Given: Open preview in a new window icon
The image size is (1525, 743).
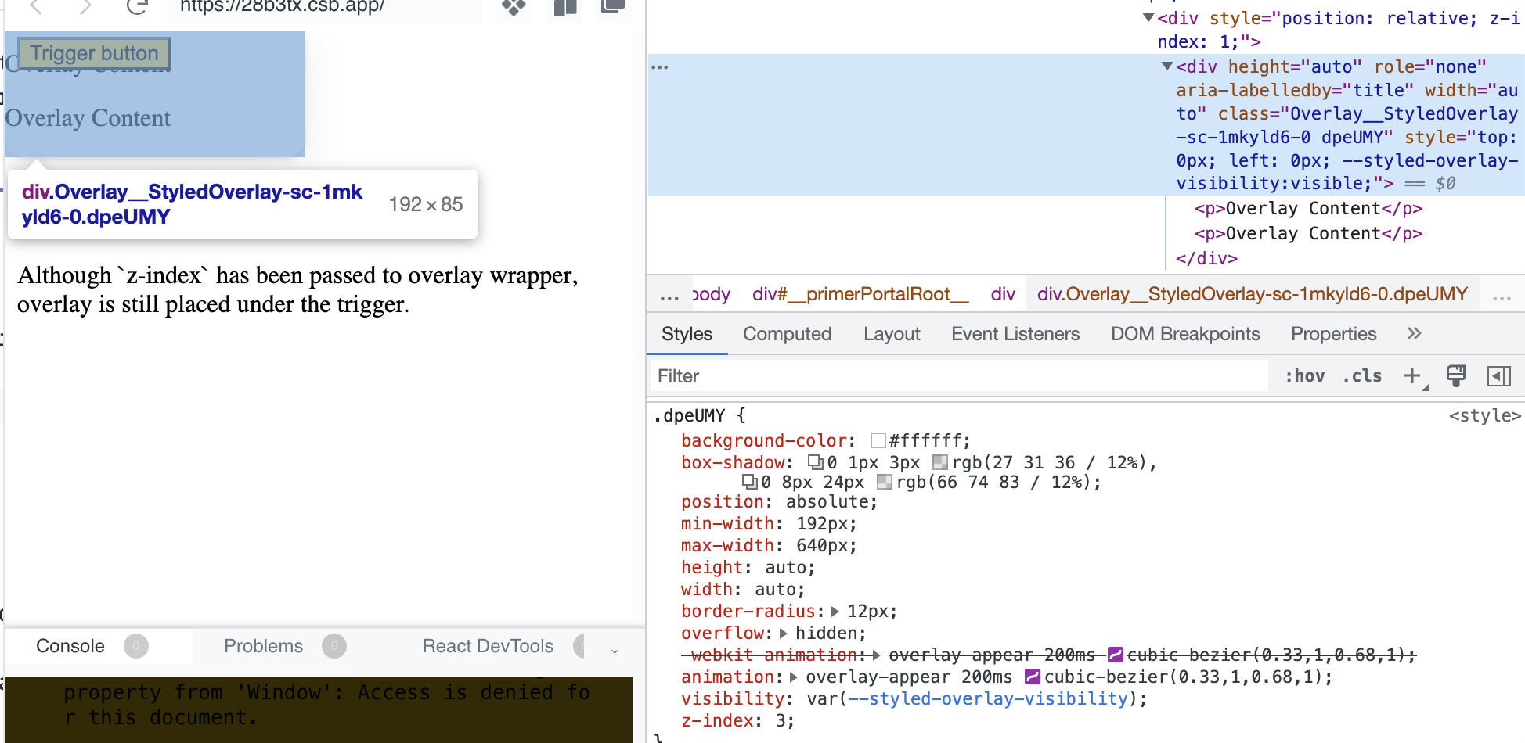Looking at the screenshot, I should click(x=613, y=9).
